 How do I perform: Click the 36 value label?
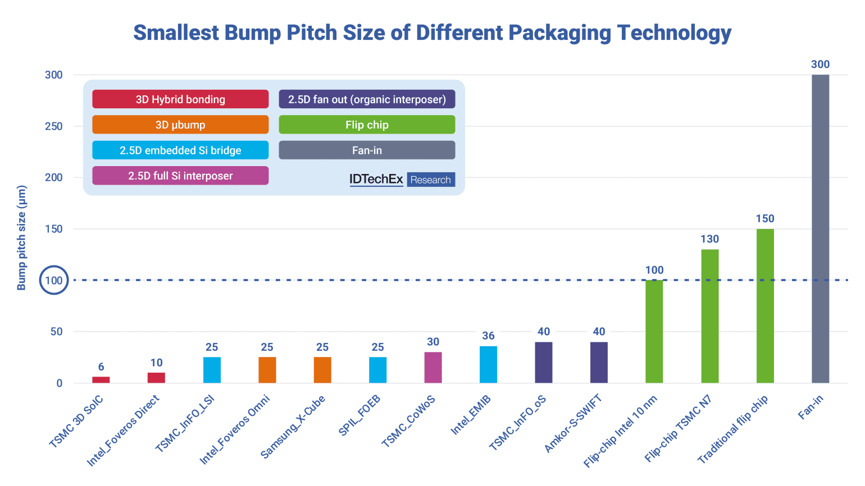[x=488, y=336]
